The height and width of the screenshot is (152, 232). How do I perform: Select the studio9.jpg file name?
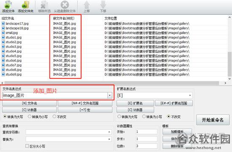(13, 74)
